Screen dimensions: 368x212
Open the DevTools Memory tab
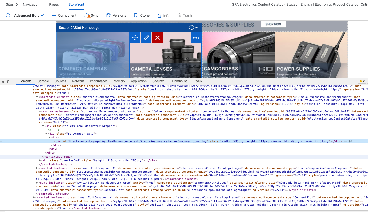click(x=119, y=81)
